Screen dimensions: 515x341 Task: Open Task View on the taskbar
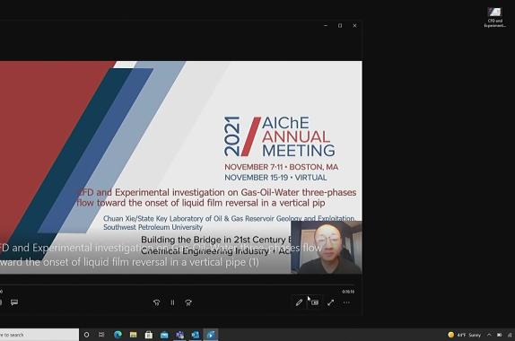pos(101,335)
